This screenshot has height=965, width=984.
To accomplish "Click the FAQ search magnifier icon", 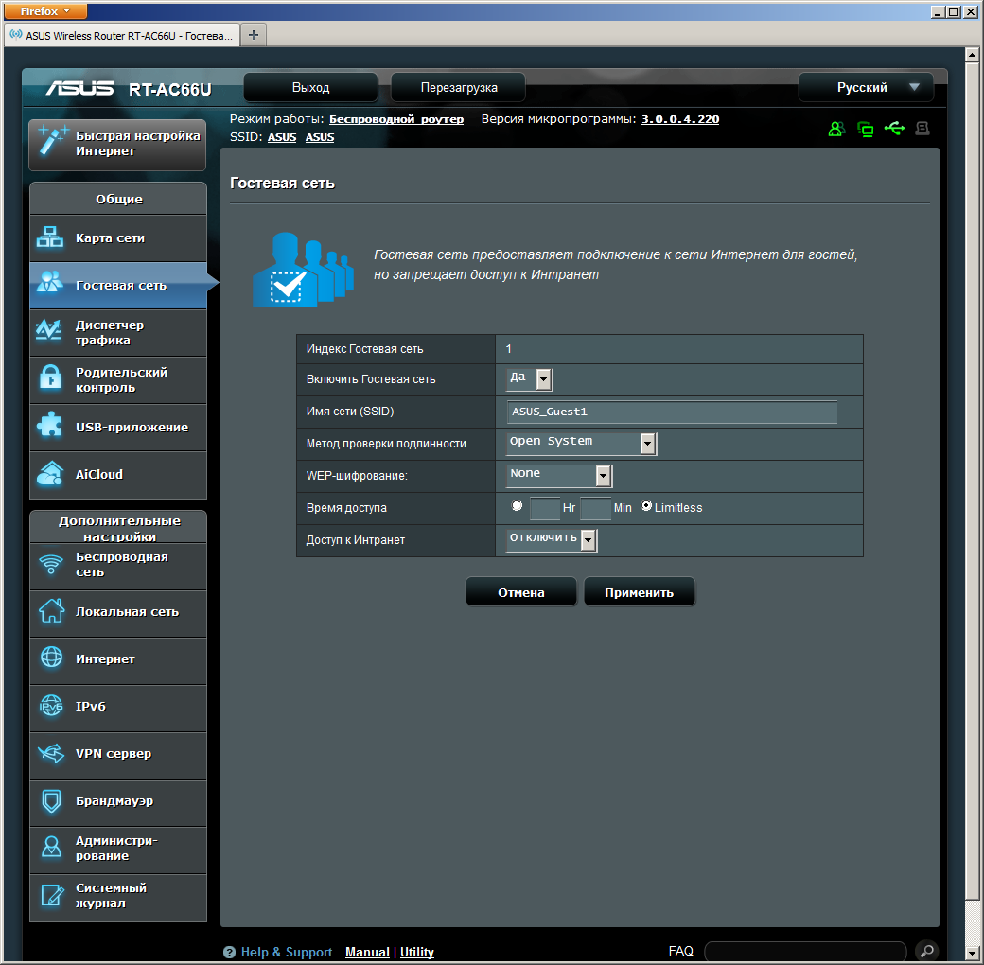I will click(x=927, y=951).
